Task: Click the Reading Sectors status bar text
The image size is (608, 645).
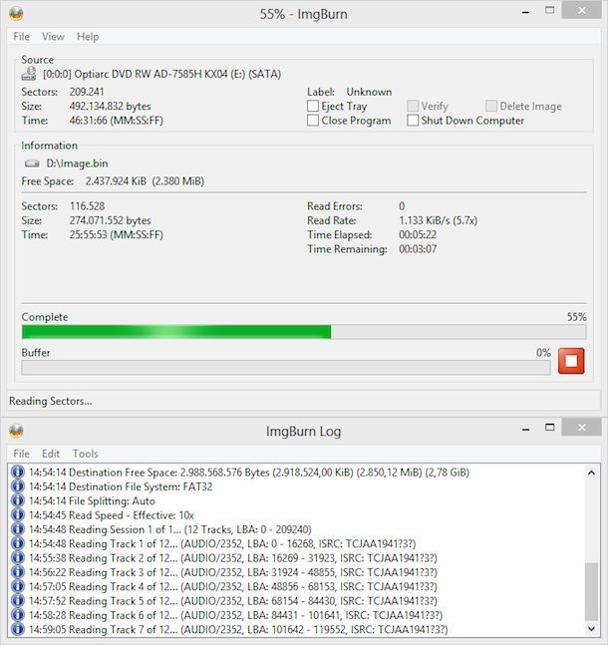Action: pos(51,401)
